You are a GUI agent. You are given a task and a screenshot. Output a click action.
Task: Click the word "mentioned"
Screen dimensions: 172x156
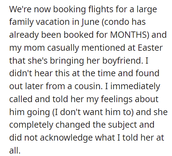[x=103, y=48]
